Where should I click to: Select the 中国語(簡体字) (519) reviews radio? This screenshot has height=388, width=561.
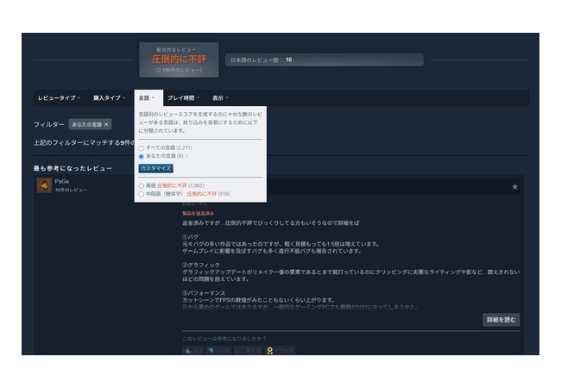142,194
